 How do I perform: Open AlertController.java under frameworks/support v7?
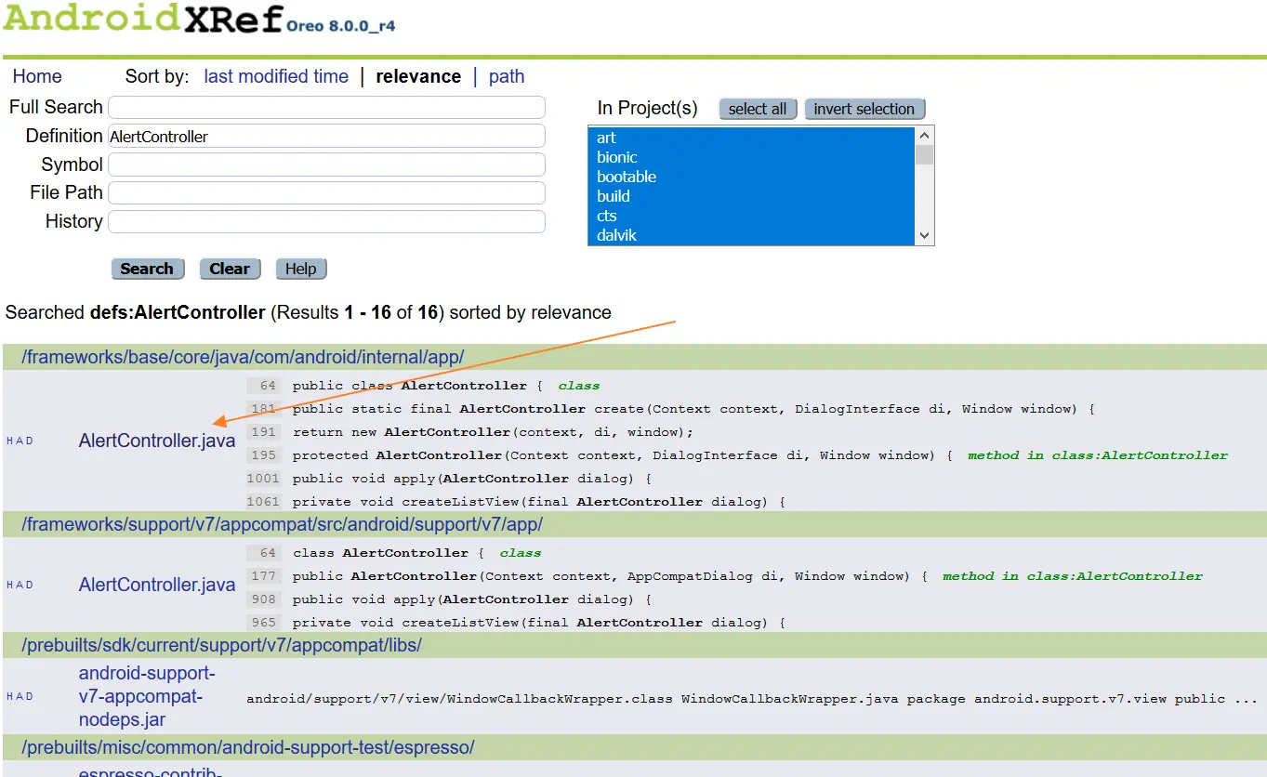click(157, 585)
